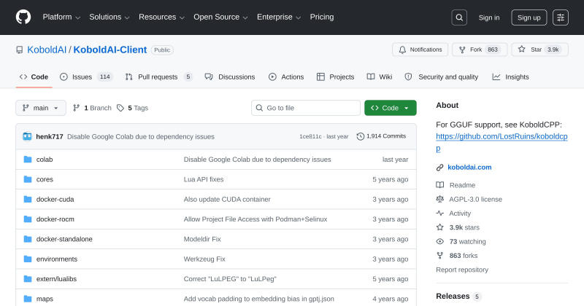Select the Code tab
Screen dimensions: 584x306
pos(34,77)
